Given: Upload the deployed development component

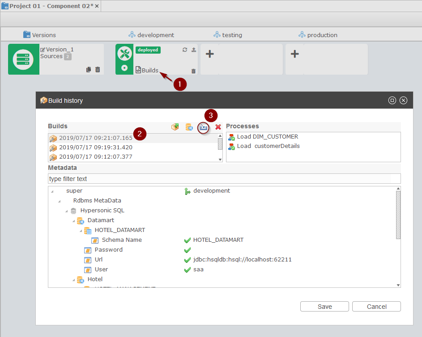Looking at the screenshot, I should click(x=194, y=50).
